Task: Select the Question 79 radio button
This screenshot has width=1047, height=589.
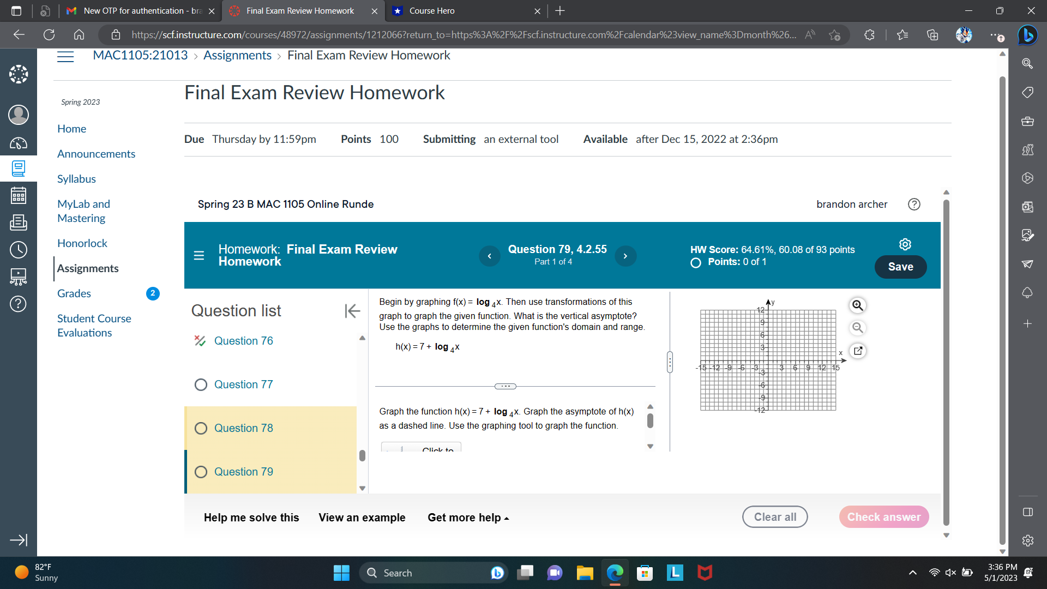Action: (x=201, y=472)
